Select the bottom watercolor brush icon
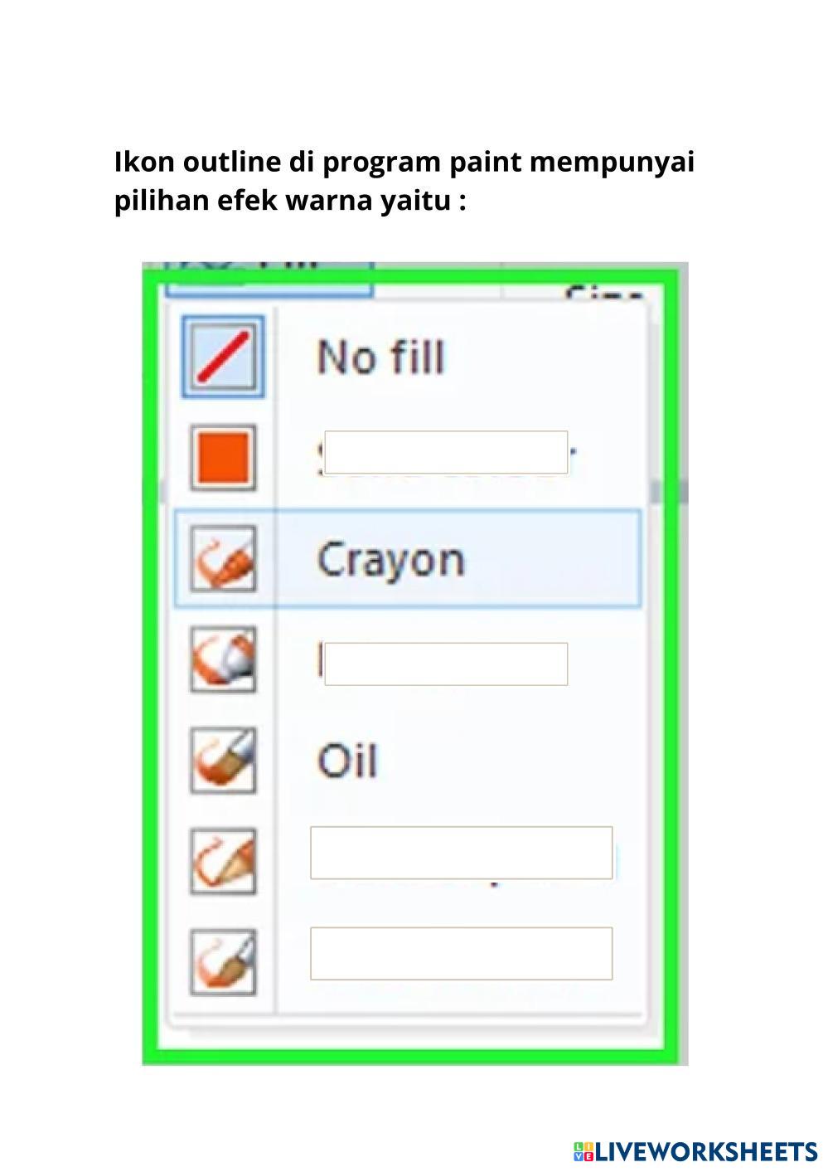 223,962
